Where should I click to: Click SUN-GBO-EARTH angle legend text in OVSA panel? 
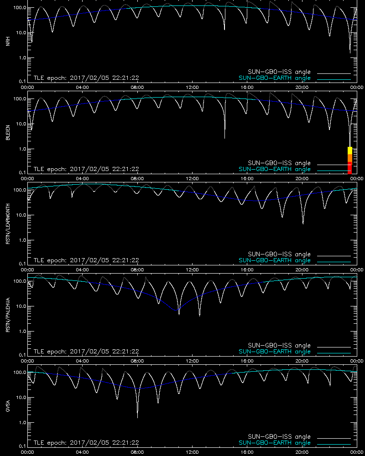[275, 443]
